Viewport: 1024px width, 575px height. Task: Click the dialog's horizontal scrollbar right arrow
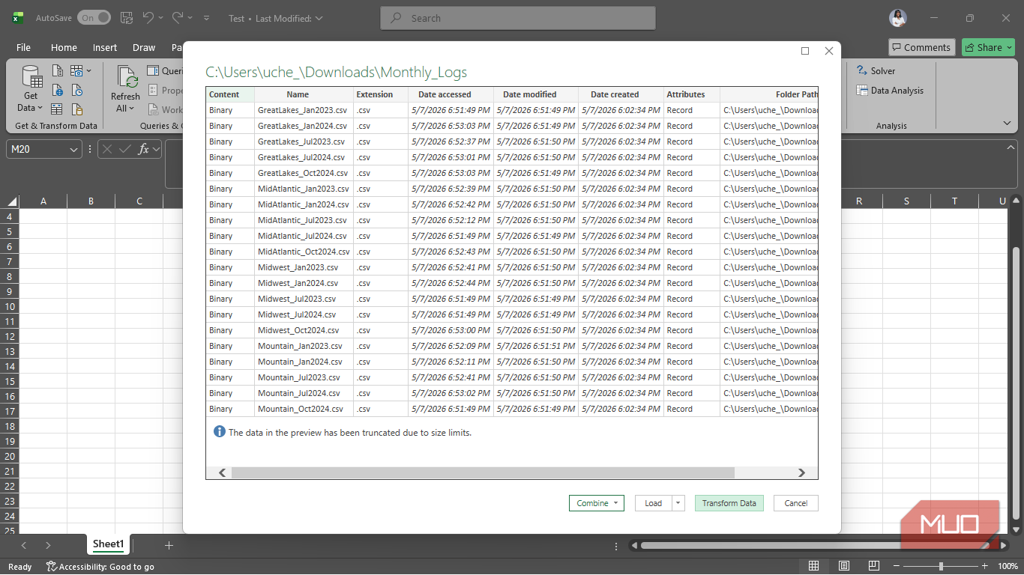pyautogui.click(x=801, y=472)
